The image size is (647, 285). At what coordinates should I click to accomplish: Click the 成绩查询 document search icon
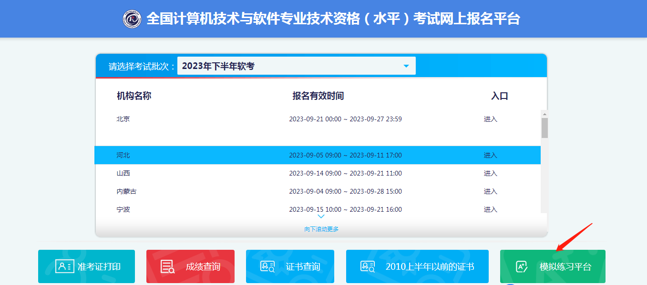(167, 266)
